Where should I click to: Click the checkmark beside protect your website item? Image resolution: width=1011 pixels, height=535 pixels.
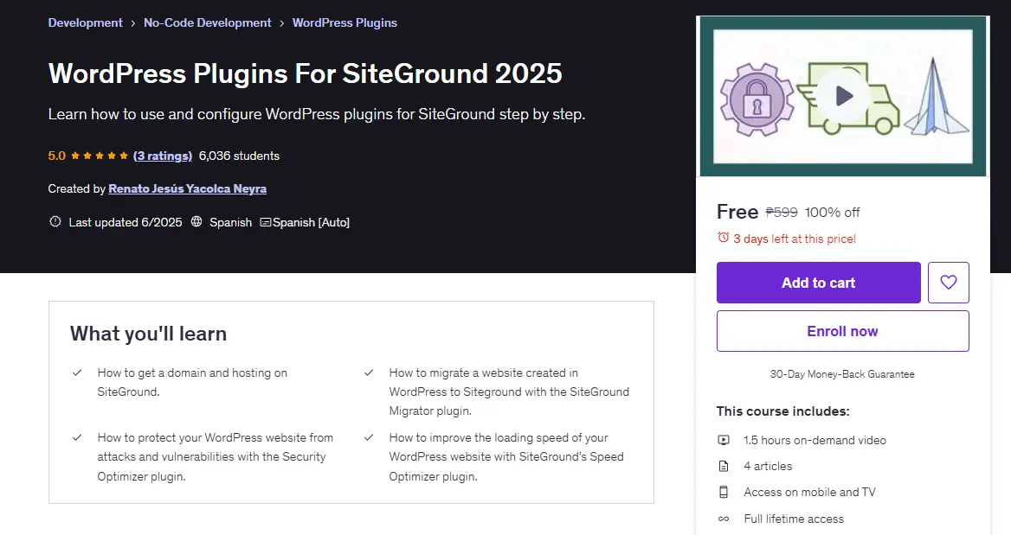77,438
